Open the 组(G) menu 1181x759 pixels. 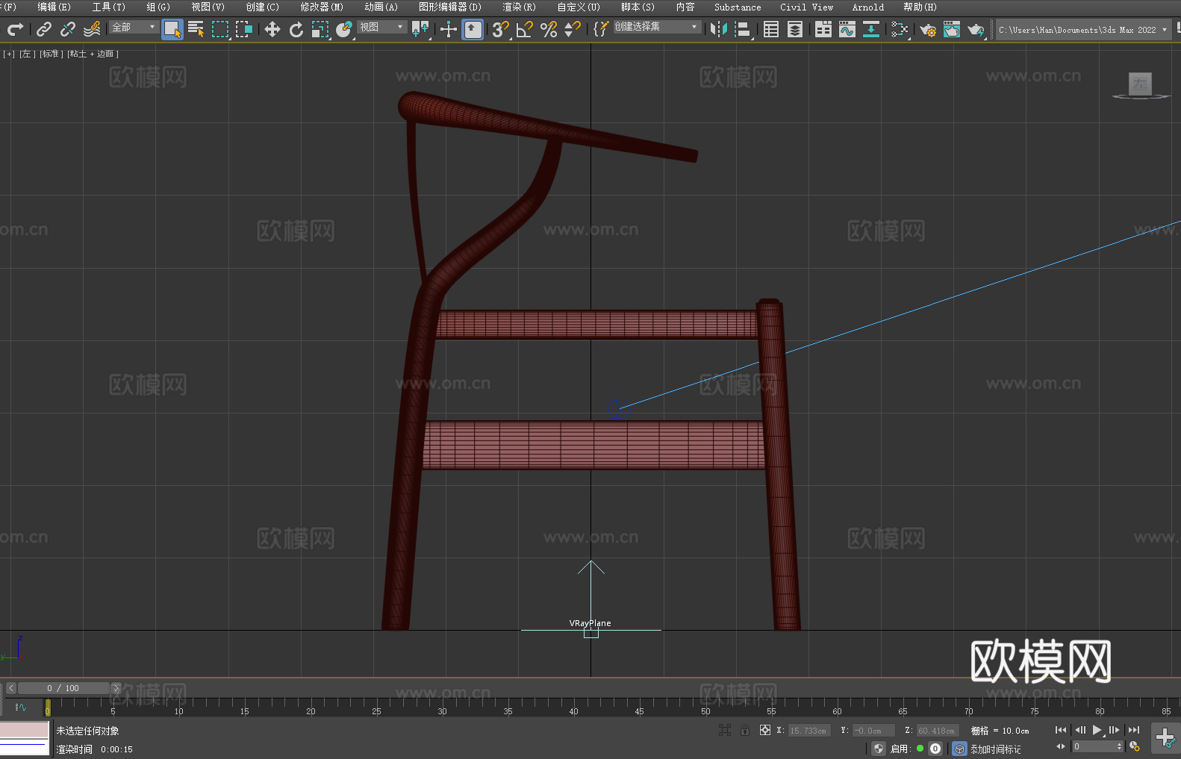tap(158, 7)
